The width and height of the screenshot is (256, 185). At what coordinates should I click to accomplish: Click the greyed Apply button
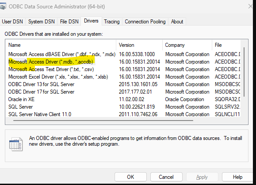[202, 177]
